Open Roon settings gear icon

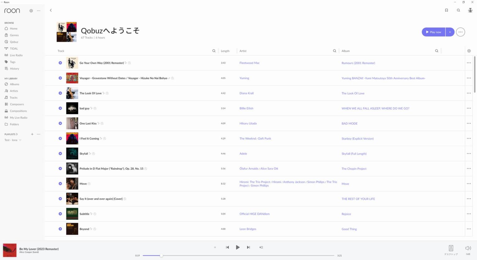coord(31,11)
